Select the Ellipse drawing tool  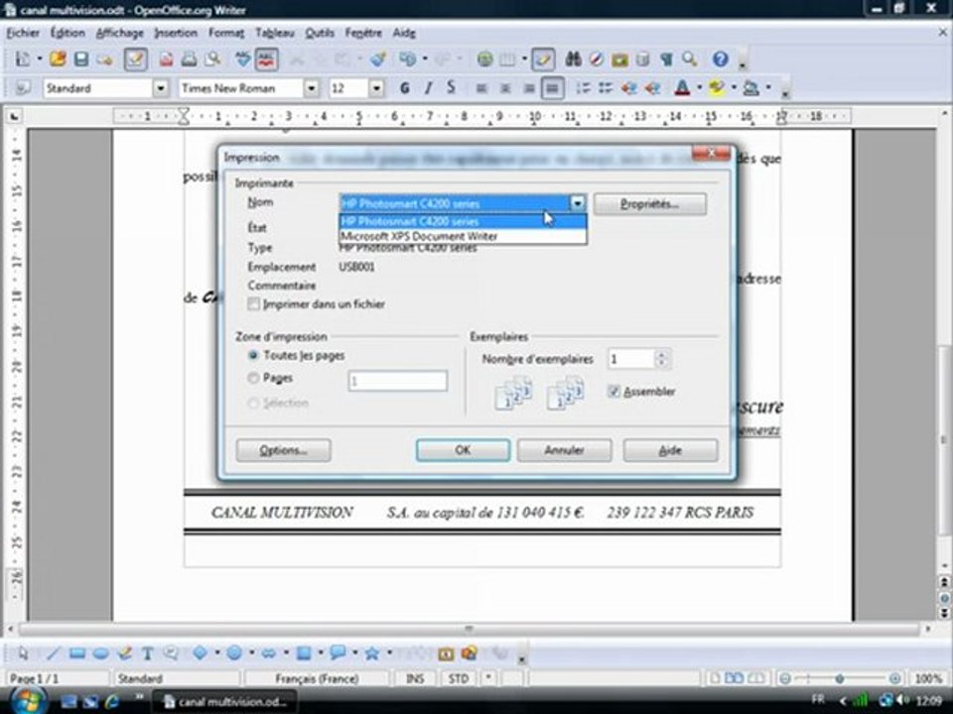(x=101, y=654)
